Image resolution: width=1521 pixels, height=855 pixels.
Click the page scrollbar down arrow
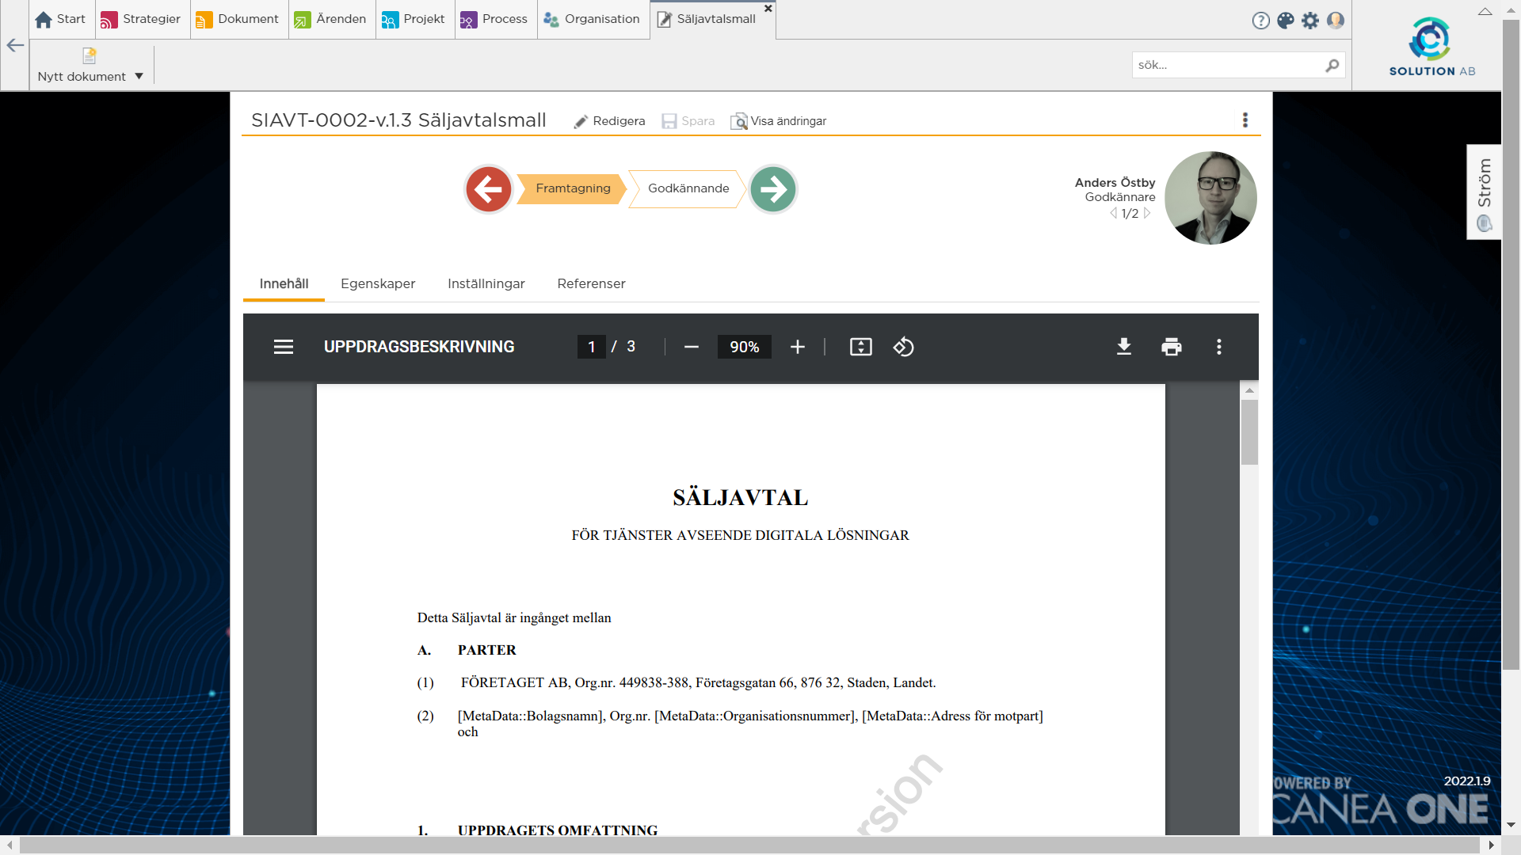pos(1511,825)
